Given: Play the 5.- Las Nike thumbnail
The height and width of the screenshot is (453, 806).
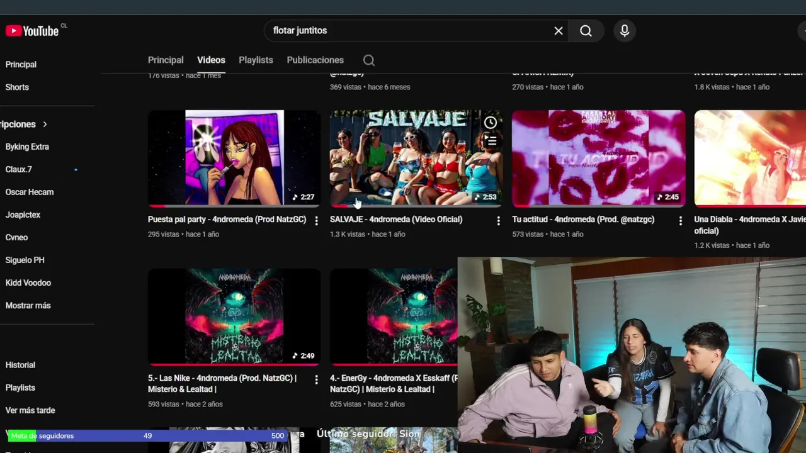Looking at the screenshot, I should coord(234,317).
